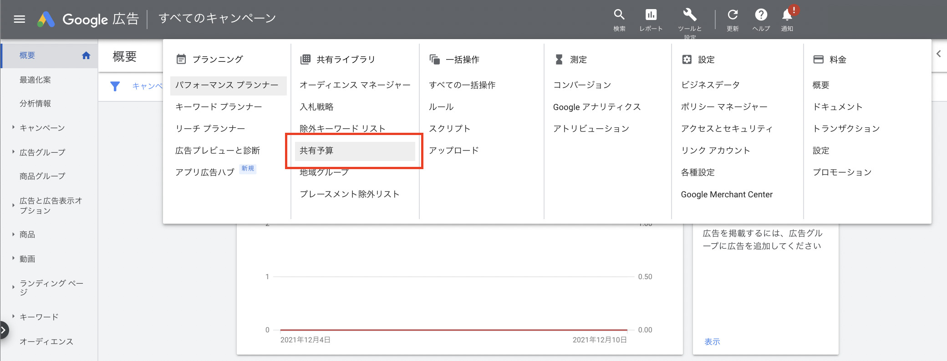Click the blue filter funnel icon

tap(115, 86)
